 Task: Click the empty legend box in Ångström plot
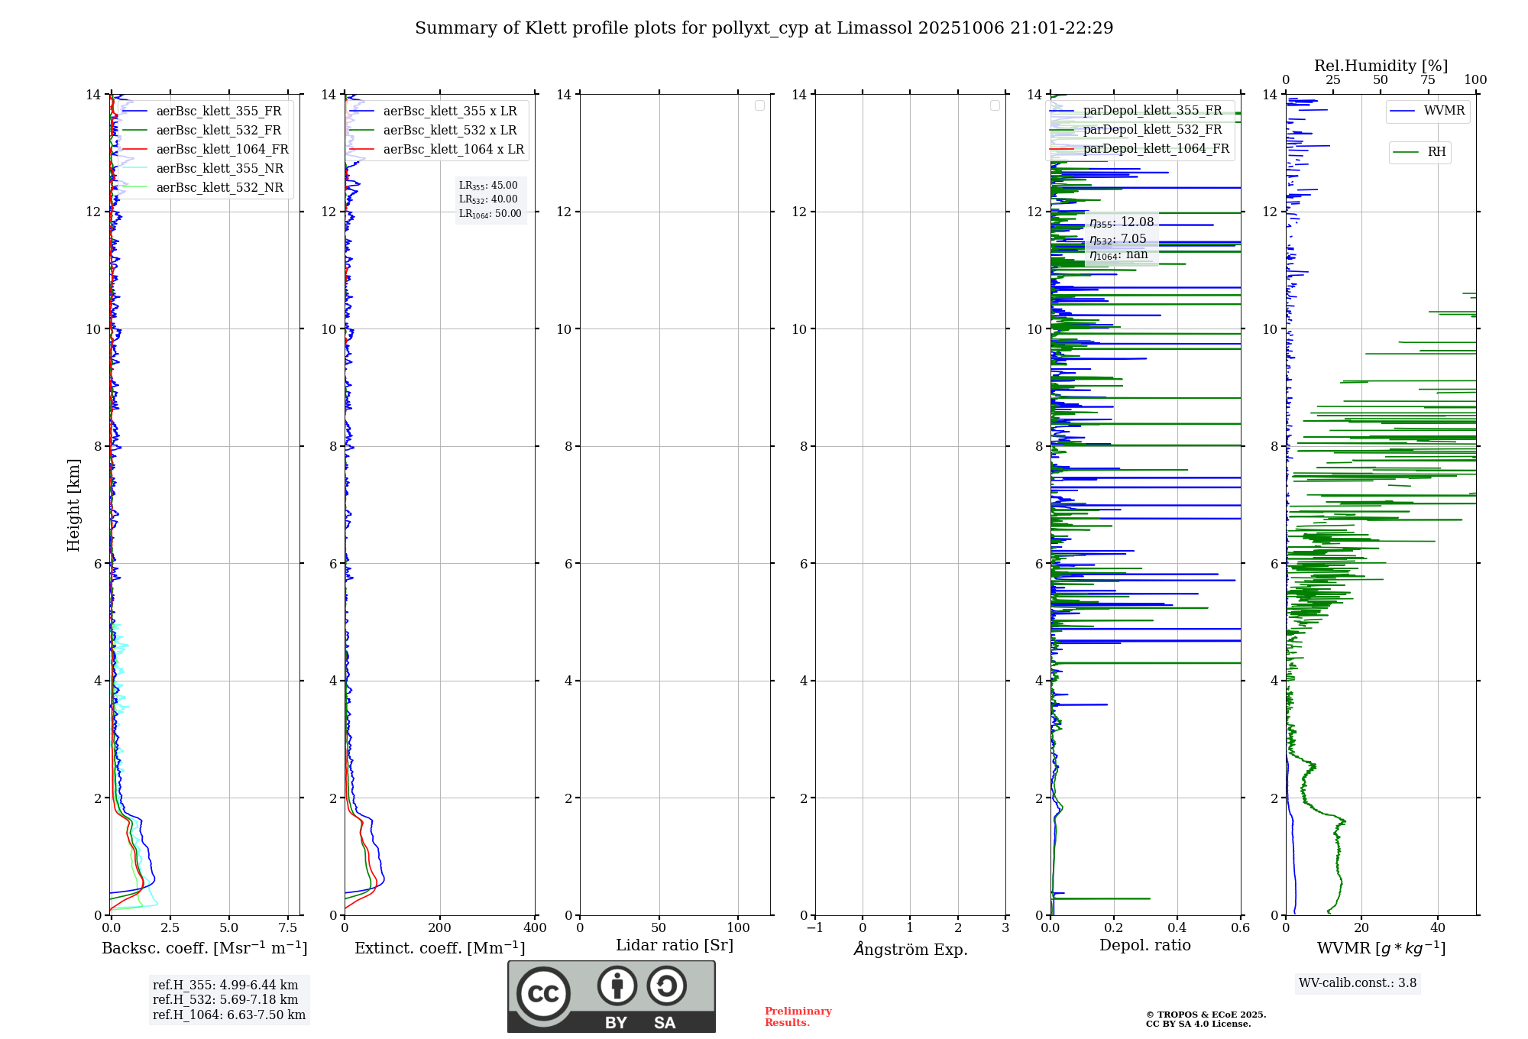[x=995, y=105]
